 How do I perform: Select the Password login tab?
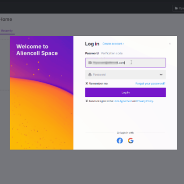click(92, 53)
